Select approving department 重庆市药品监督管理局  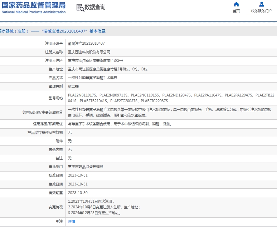pos(86,167)
